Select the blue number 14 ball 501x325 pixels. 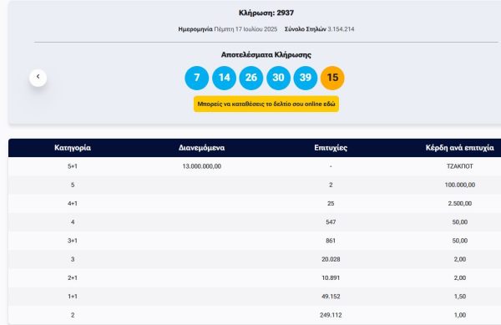pos(224,78)
